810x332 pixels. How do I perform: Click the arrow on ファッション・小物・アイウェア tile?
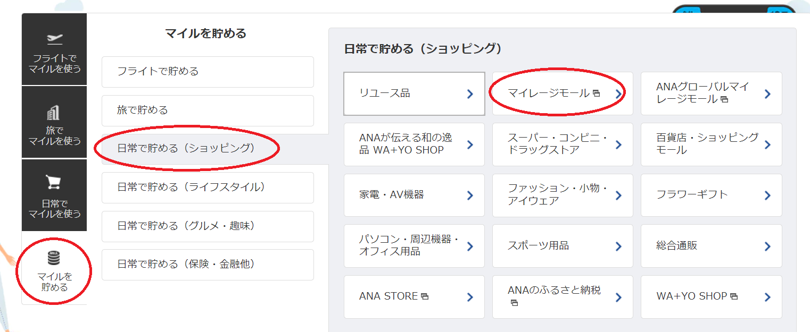pyautogui.click(x=618, y=195)
